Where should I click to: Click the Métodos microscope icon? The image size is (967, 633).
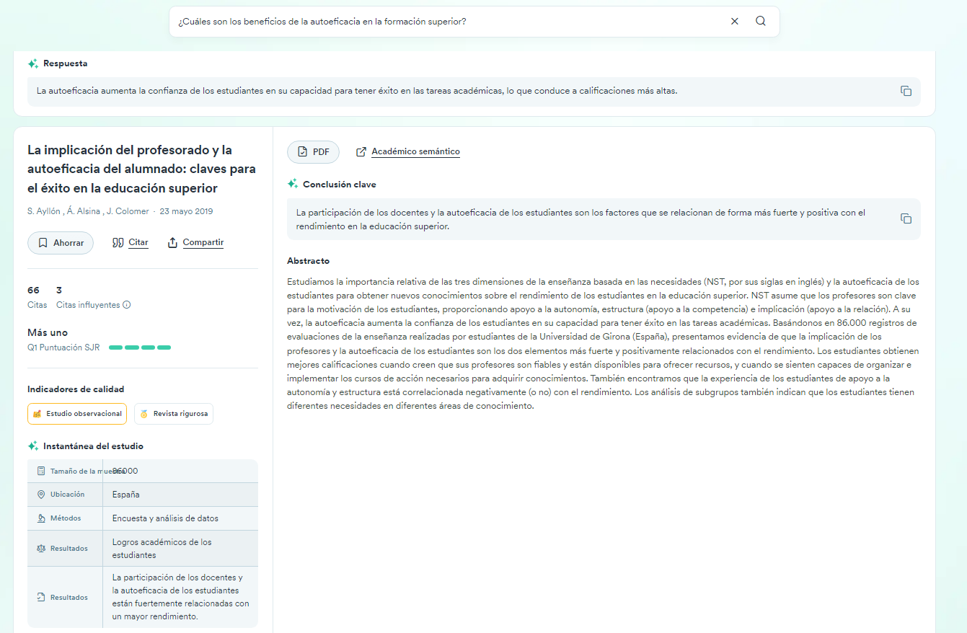(x=41, y=518)
